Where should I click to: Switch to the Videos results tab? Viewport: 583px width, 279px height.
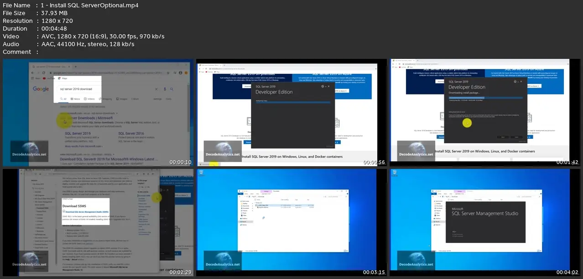[89, 99]
